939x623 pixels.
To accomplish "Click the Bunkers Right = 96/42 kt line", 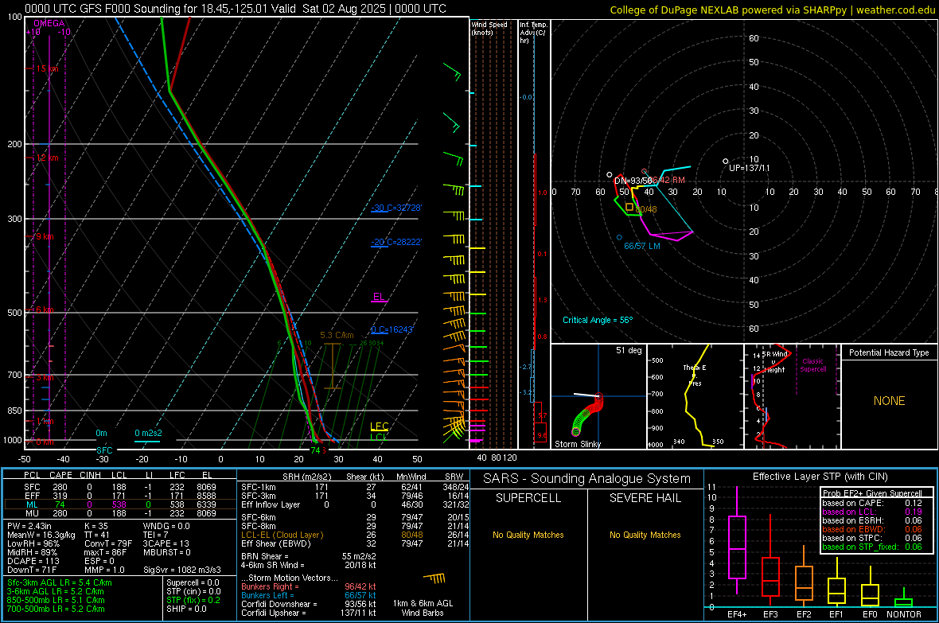I will coord(309,586).
